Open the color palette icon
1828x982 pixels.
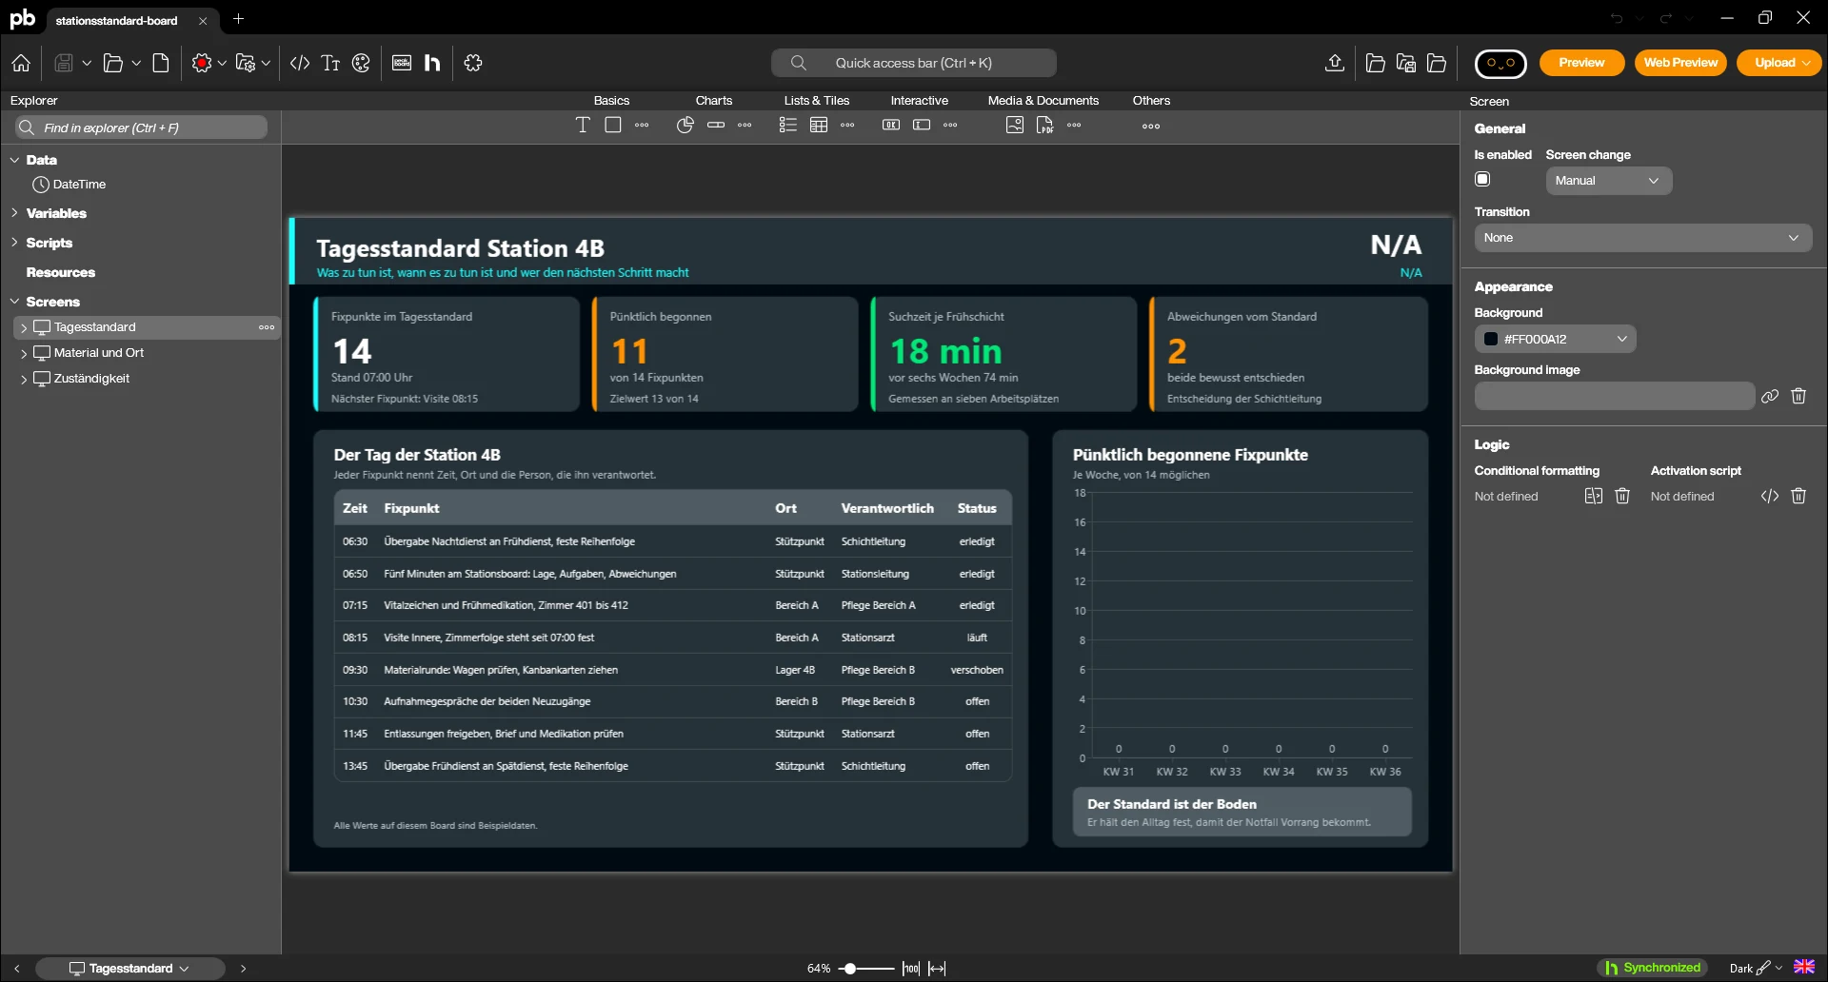coord(361,63)
